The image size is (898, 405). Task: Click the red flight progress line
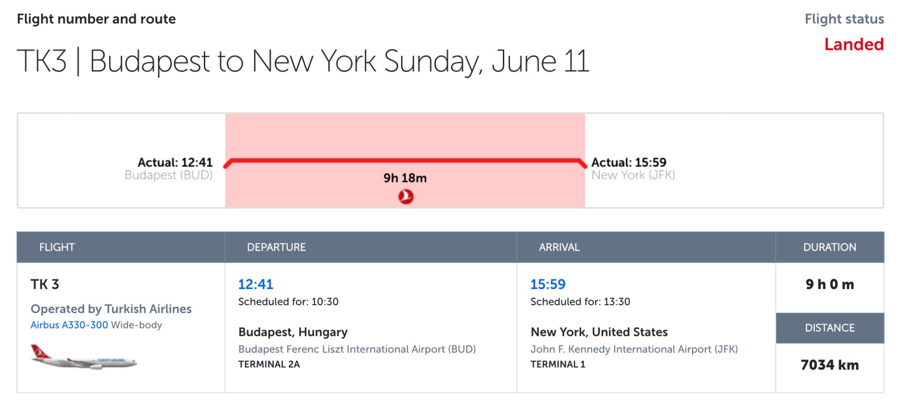click(x=405, y=161)
